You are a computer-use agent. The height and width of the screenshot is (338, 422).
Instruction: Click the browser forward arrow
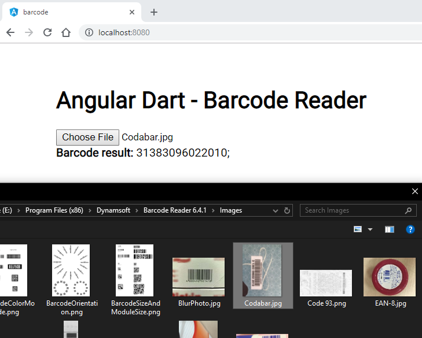[x=29, y=32]
